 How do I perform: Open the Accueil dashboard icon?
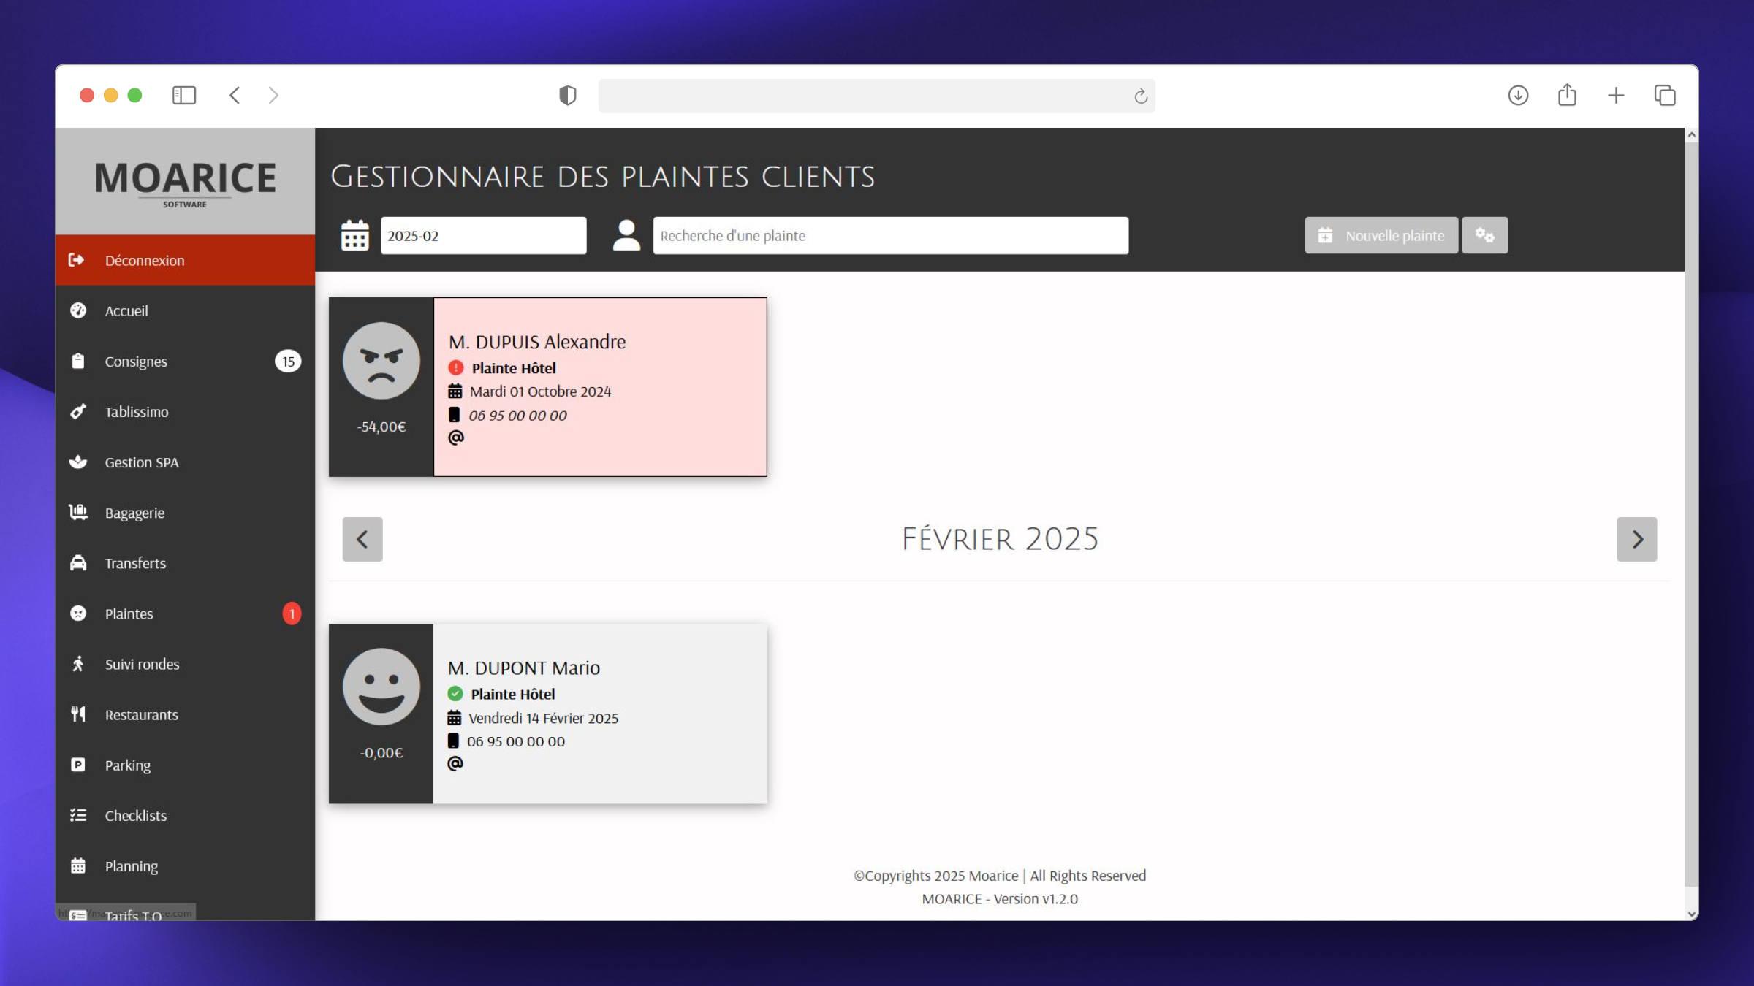click(x=79, y=310)
